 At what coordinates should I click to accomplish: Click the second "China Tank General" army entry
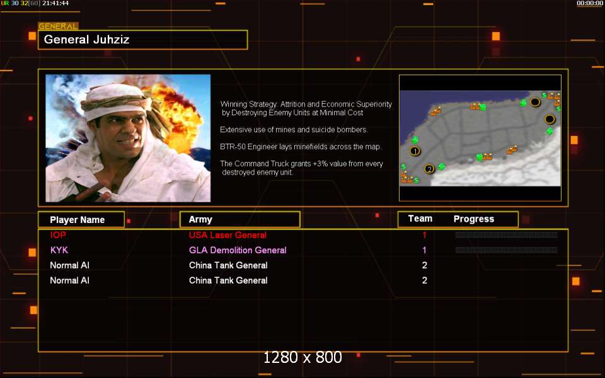point(228,280)
